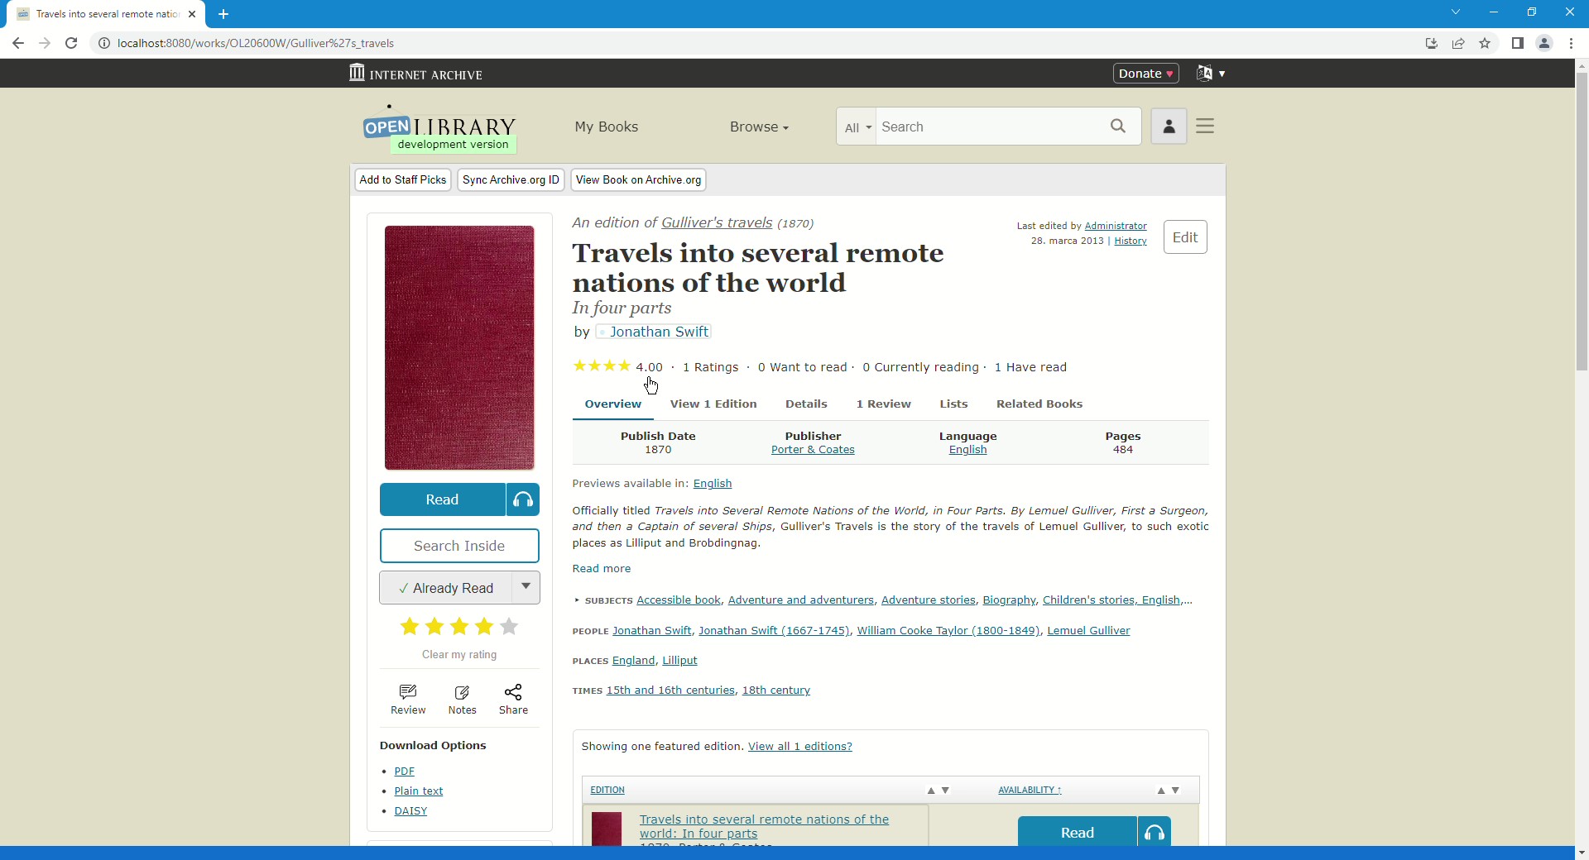
Task: Open the Plain text download link
Action: click(x=419, y=791)
